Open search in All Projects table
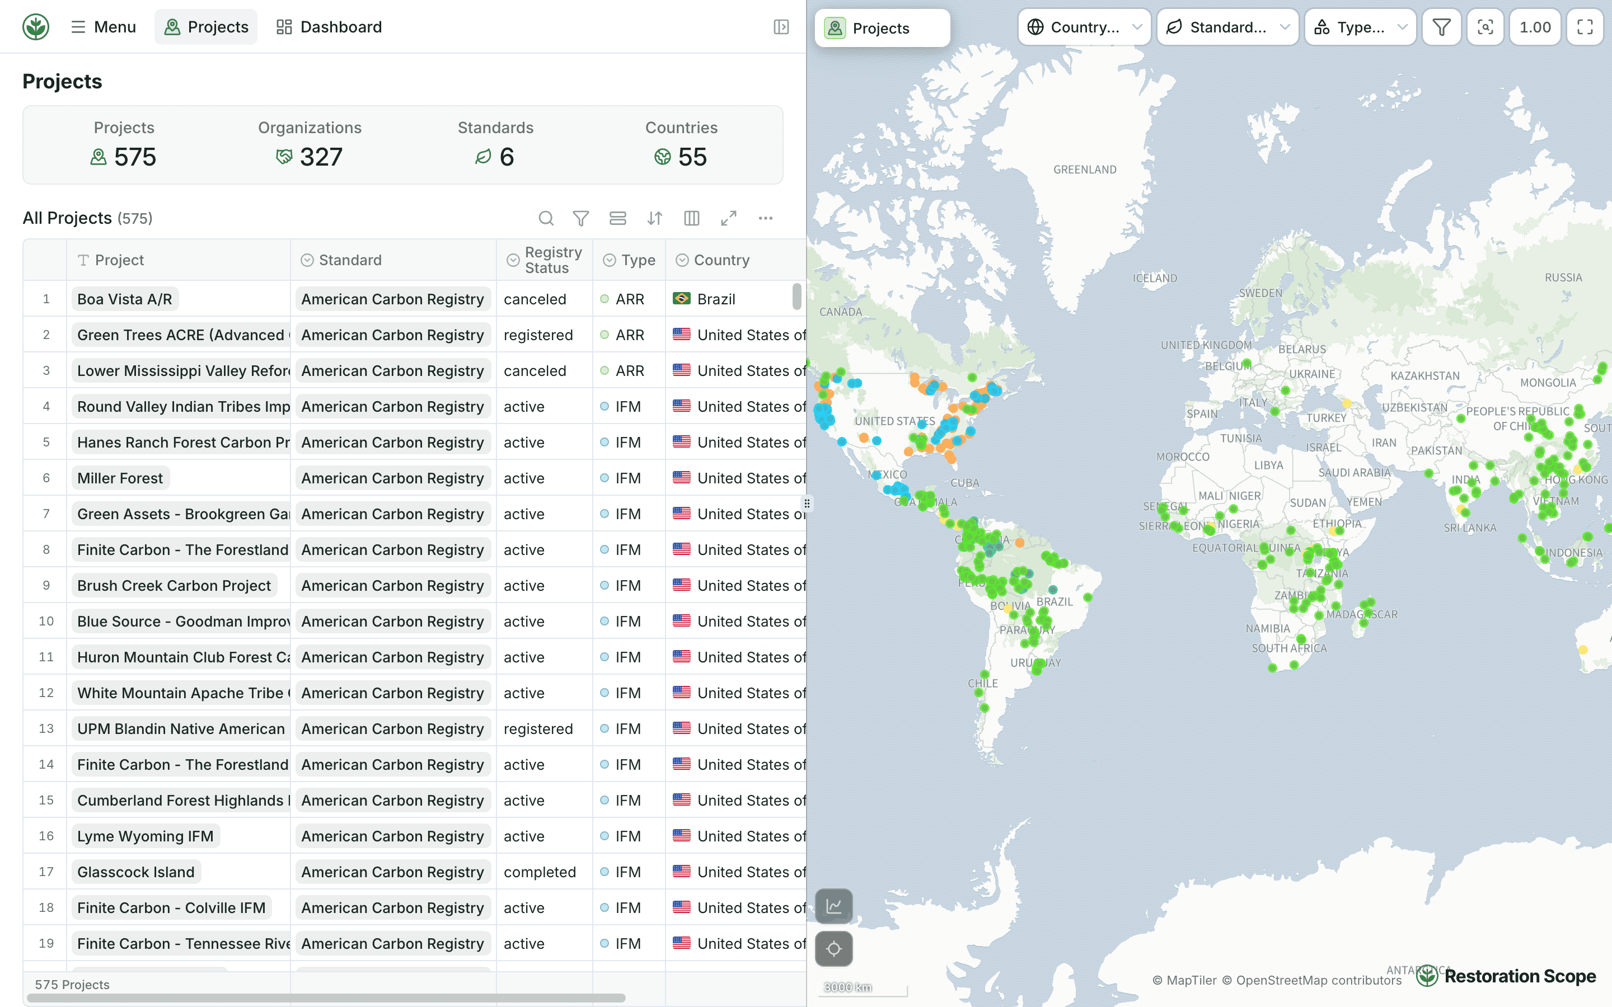Screen dimensions: 1612x1007 [x=546, y=218]
